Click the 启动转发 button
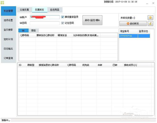The image size is (157, 123). (133, 24)
